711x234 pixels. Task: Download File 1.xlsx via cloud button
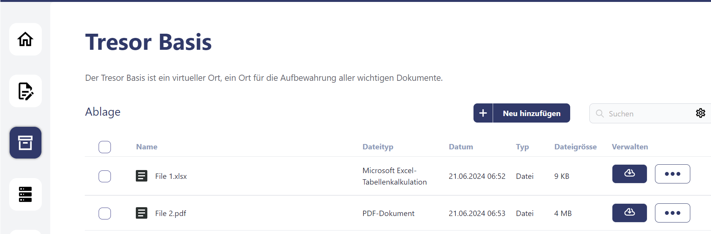click(629, 174)
